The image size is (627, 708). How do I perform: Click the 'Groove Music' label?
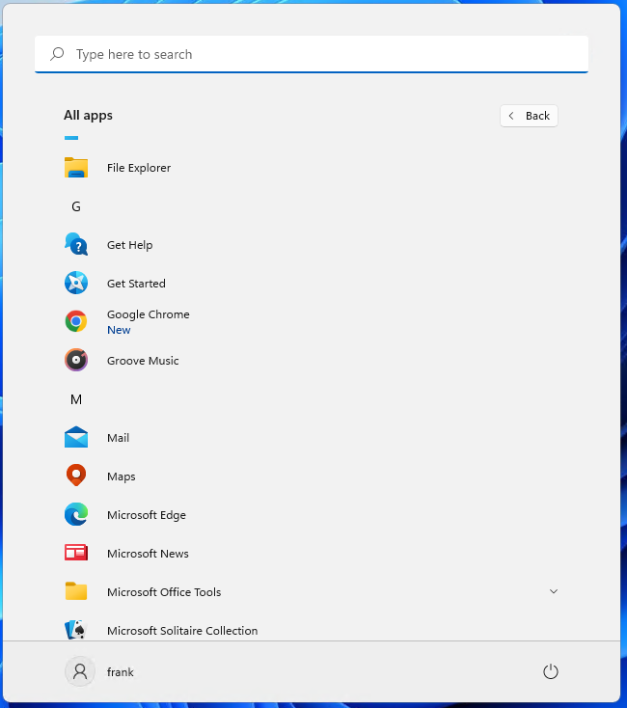pyautogui.click(x=143, y=361)
